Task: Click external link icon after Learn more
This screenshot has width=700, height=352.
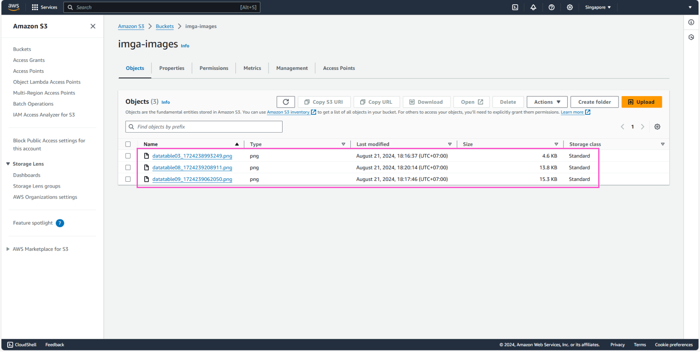Action: click(588, 112)
